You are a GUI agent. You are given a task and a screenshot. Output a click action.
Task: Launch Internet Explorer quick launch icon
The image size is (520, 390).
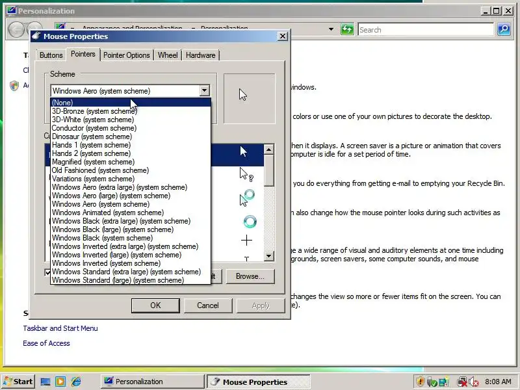(76, 382)
